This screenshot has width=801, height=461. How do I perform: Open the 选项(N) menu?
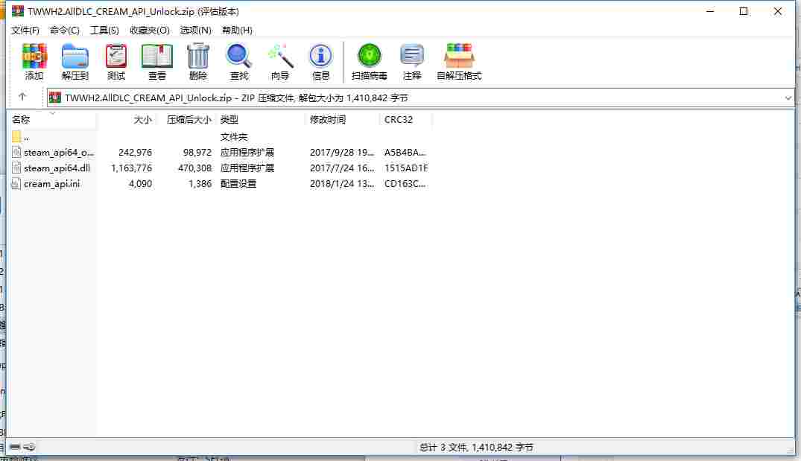[x=196, y=30]
